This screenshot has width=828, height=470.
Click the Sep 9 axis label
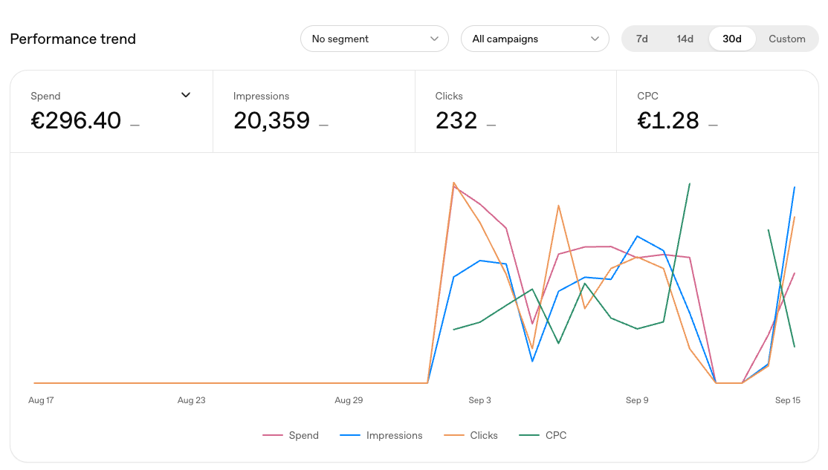pyautogui.click(x=637, y=400)
